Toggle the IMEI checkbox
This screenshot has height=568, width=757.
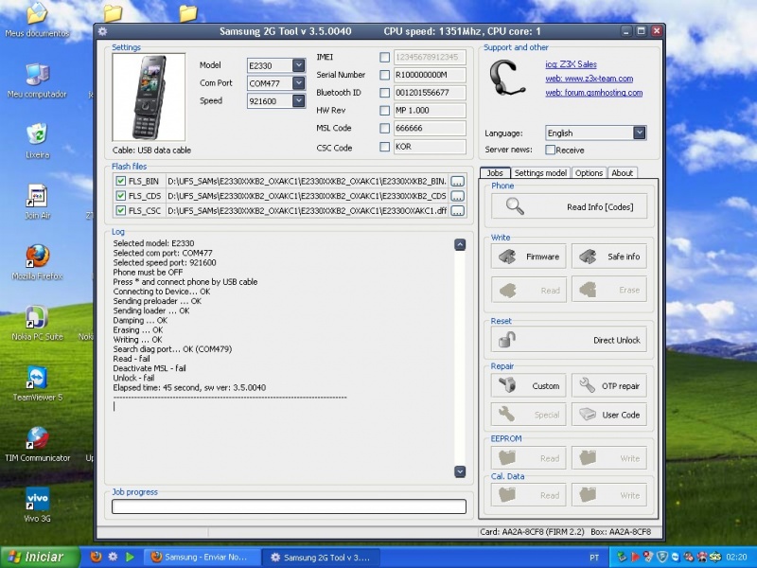pyautogui.click(x=385, y=58)
